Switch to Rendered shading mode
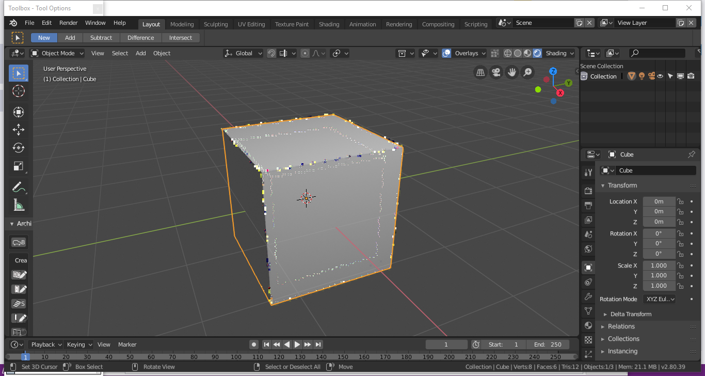The height and width of the screenshot is (376, 705). (537, 53)
